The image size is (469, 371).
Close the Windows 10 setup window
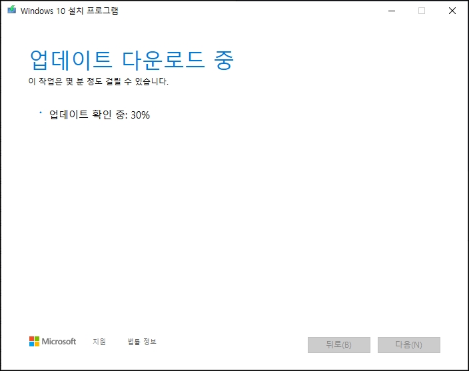point(452,11)
